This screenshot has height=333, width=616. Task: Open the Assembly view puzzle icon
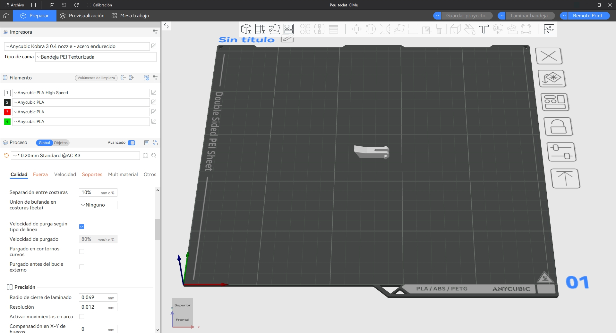tap(549, 29)
